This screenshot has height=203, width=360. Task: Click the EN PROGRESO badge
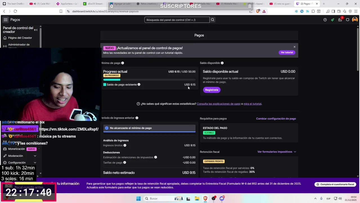112,76
